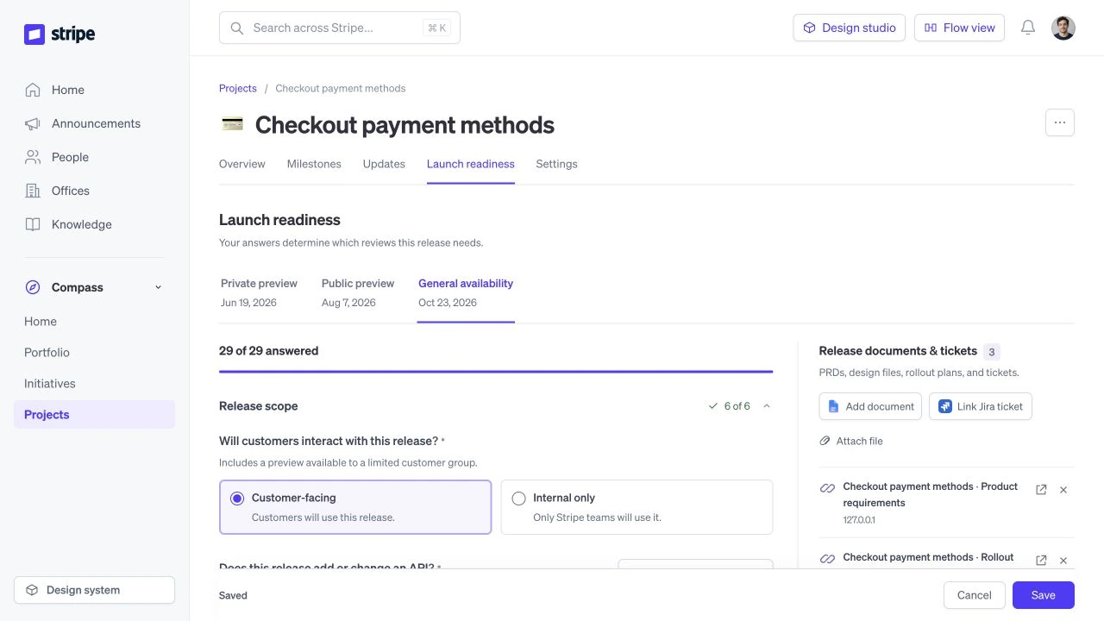This screenshot has height=621, width=1104.
Task: Select the Customer-facing radio option
Action: point(355,507)
